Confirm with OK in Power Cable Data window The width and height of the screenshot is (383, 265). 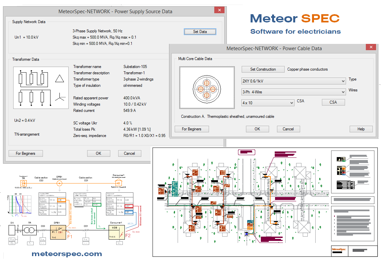(257, 129)
